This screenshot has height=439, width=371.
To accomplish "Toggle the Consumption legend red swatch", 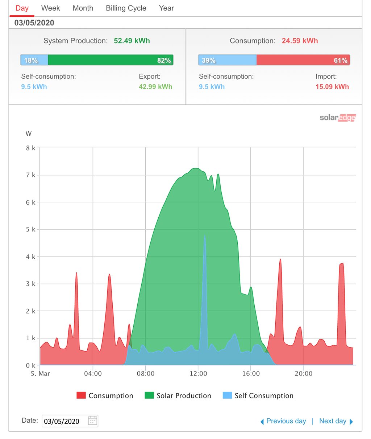I will click(x=81, y=395).
